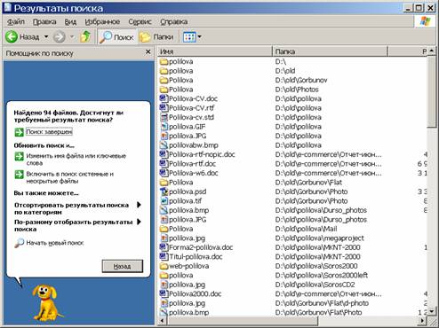Viewport: 439px width, 328px height.
Task: Select the polilovabw.bmp bitmap icon
Action: (x=164, y=145)
